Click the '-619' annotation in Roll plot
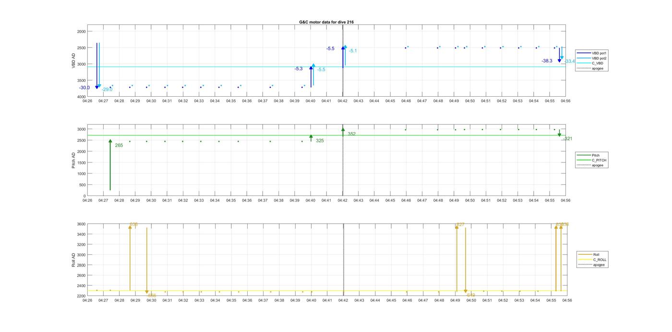The image size is (672, 332). [x=470, y=296]
